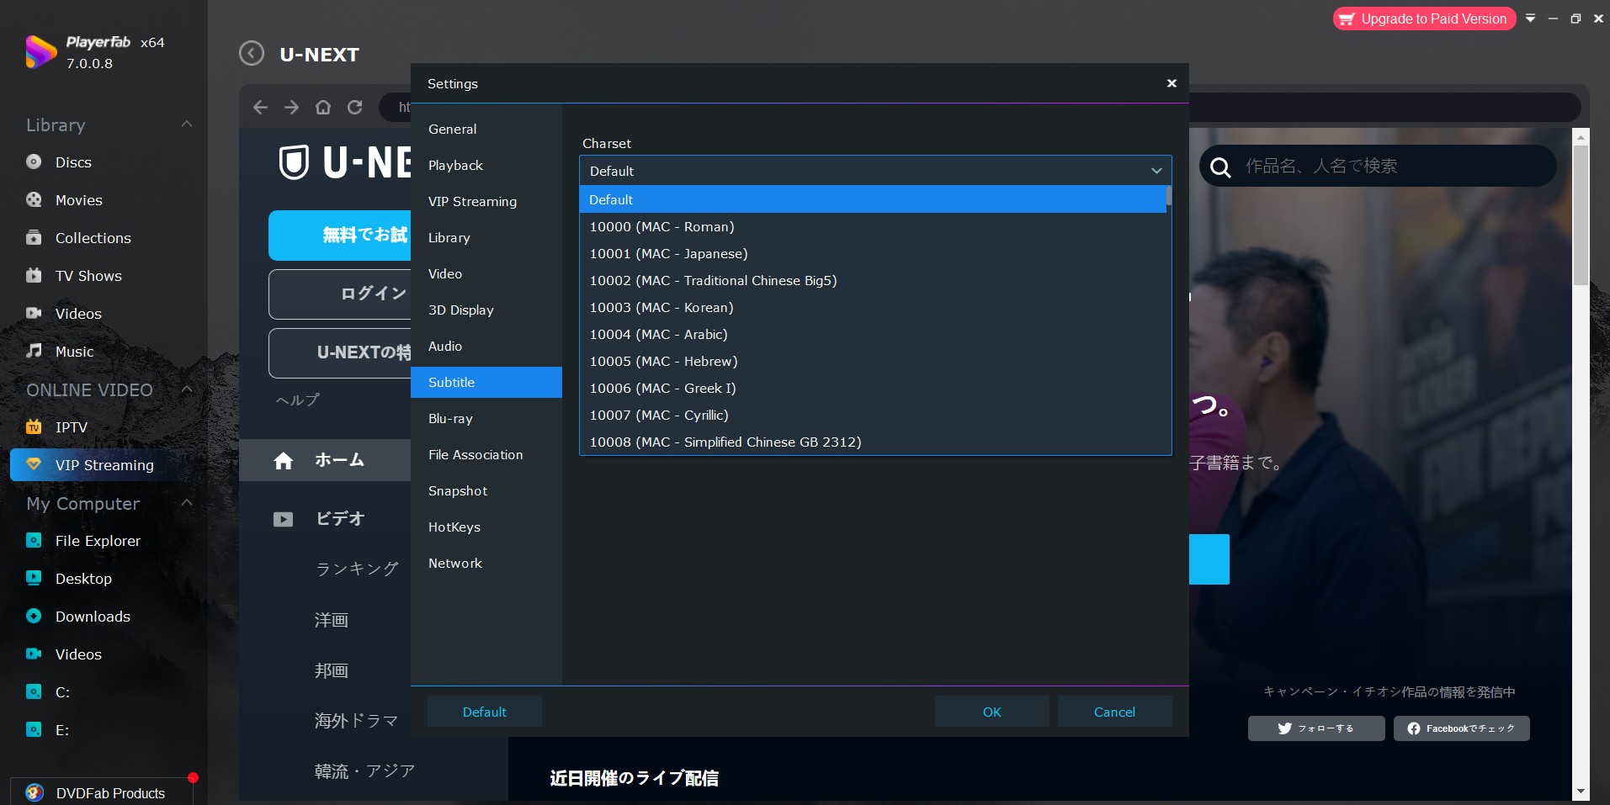Click the E: drive icon
1610x805 pixels.
pos(34,729)
